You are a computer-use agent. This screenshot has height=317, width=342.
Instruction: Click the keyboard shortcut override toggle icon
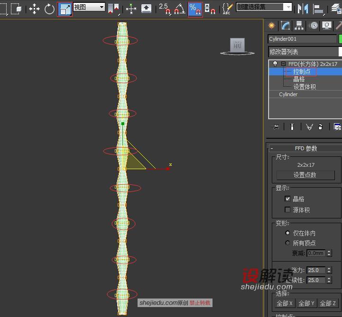click(146, 9)
